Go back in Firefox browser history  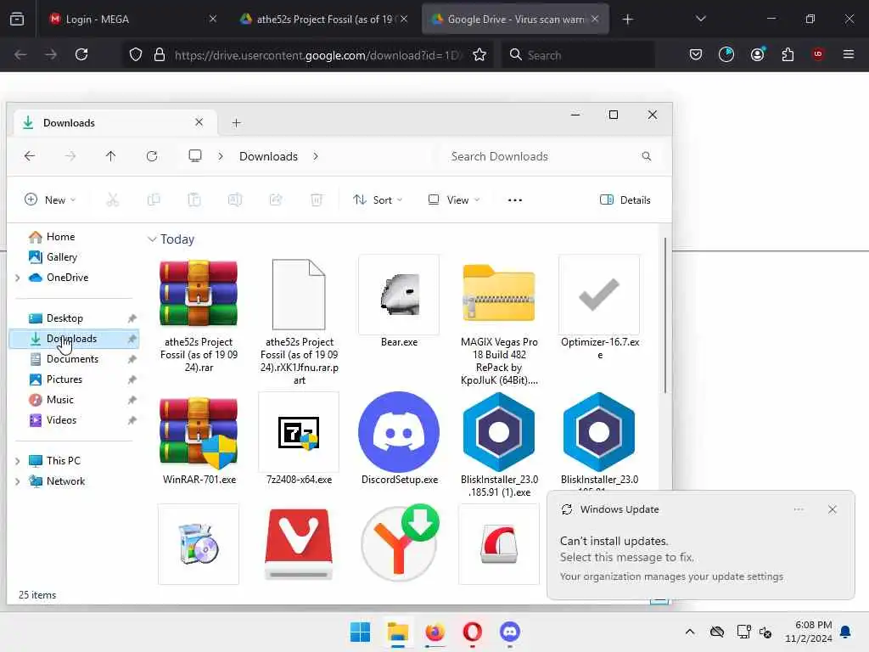(x=20, y=54)
